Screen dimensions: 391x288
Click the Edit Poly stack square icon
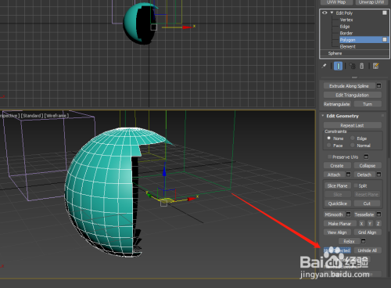pos(385,13)
